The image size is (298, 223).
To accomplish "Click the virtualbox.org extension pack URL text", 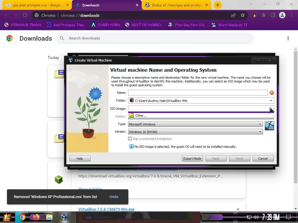I will click(x=150, y=176).
